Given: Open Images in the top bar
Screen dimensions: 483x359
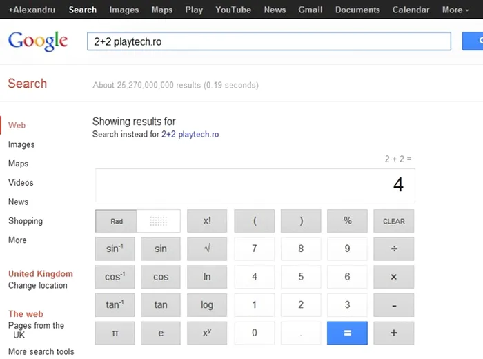Looking at the screenshot, I should (124, 10).
